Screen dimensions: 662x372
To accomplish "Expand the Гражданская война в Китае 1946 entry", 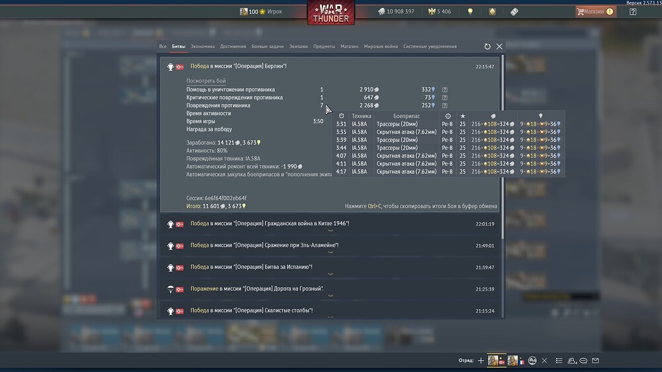I will (x=330, y=224).
